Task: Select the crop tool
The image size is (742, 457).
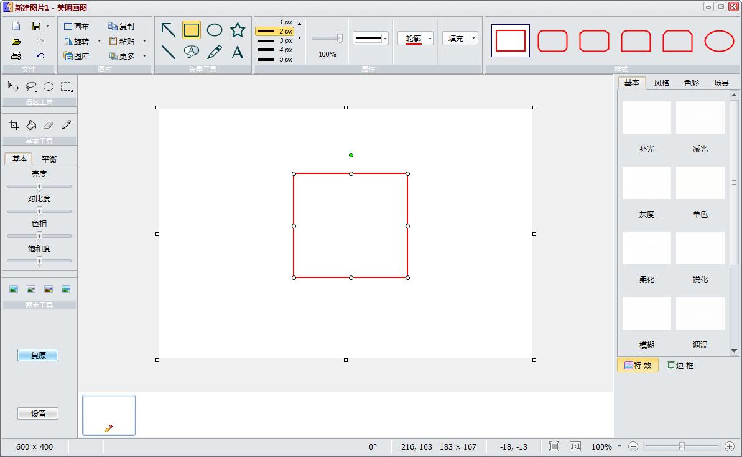Action: click(14, 126)
